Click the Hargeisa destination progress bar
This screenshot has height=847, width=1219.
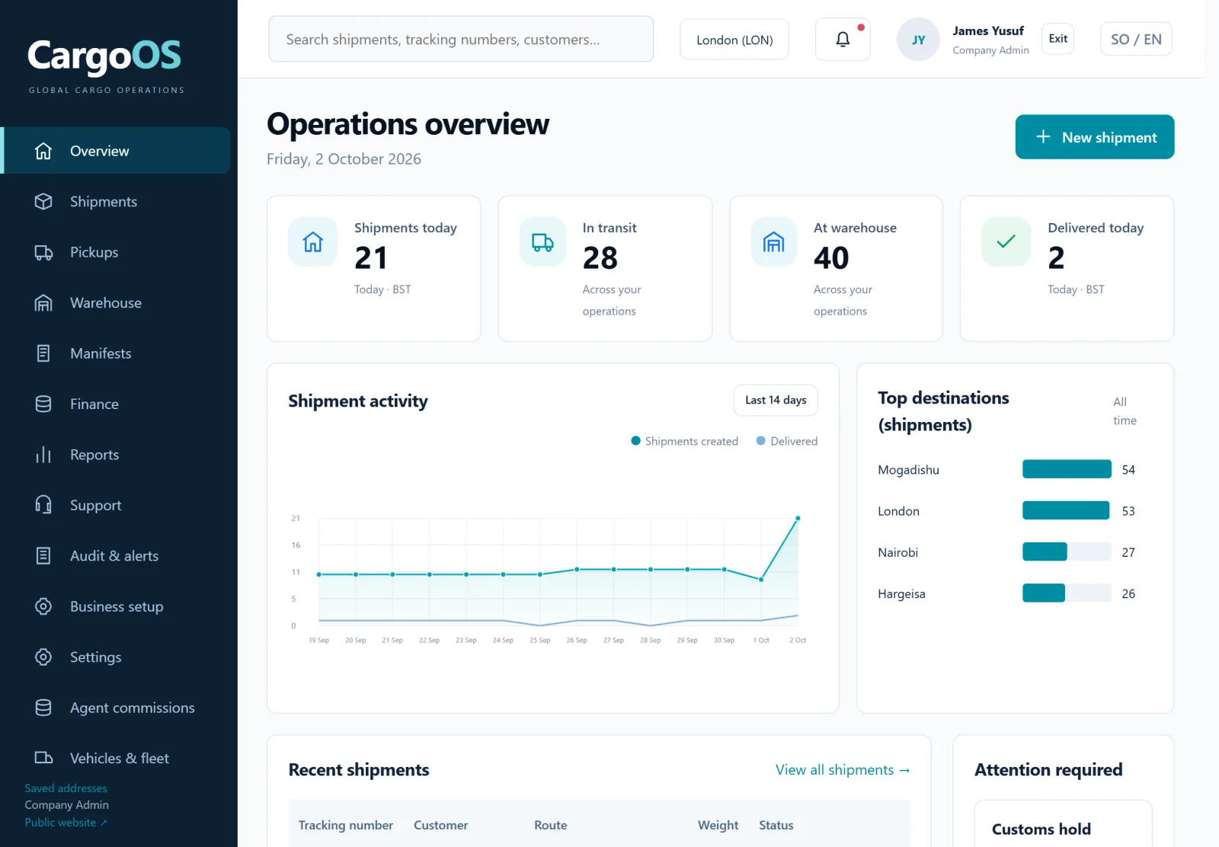pos(1067,593)
